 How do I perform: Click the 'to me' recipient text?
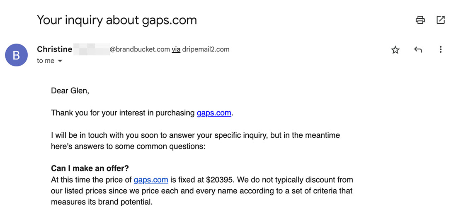pyautogui.click(x=46, y=61)
